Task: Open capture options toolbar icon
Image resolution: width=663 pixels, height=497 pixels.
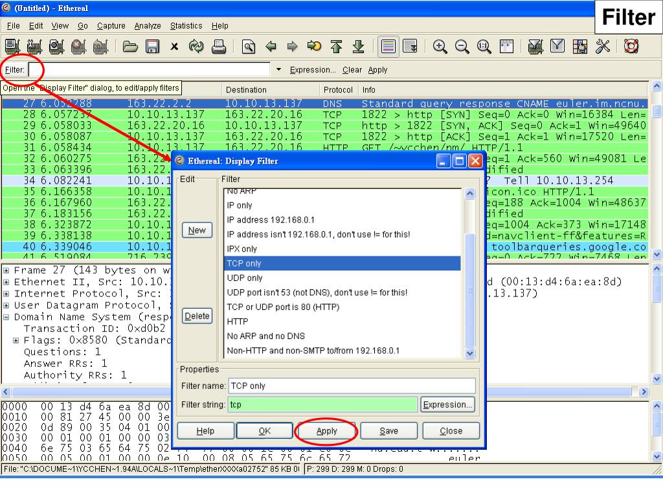Action: [34, 46]
